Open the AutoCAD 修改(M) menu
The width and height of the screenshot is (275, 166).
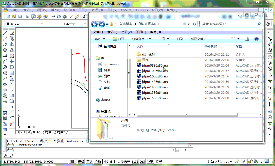pos(127,10)
